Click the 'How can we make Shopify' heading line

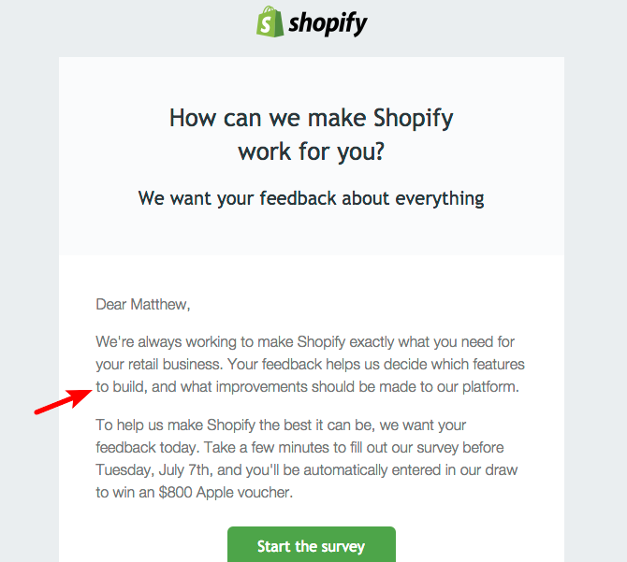click(311, 119)
